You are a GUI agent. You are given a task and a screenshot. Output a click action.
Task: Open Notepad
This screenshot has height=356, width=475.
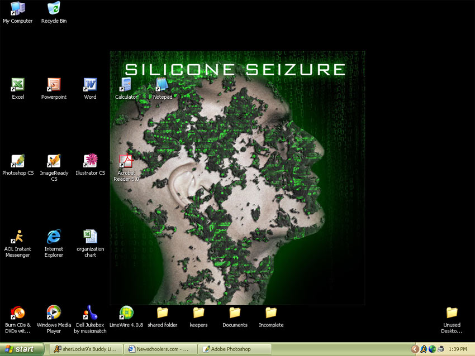point(161,86)
